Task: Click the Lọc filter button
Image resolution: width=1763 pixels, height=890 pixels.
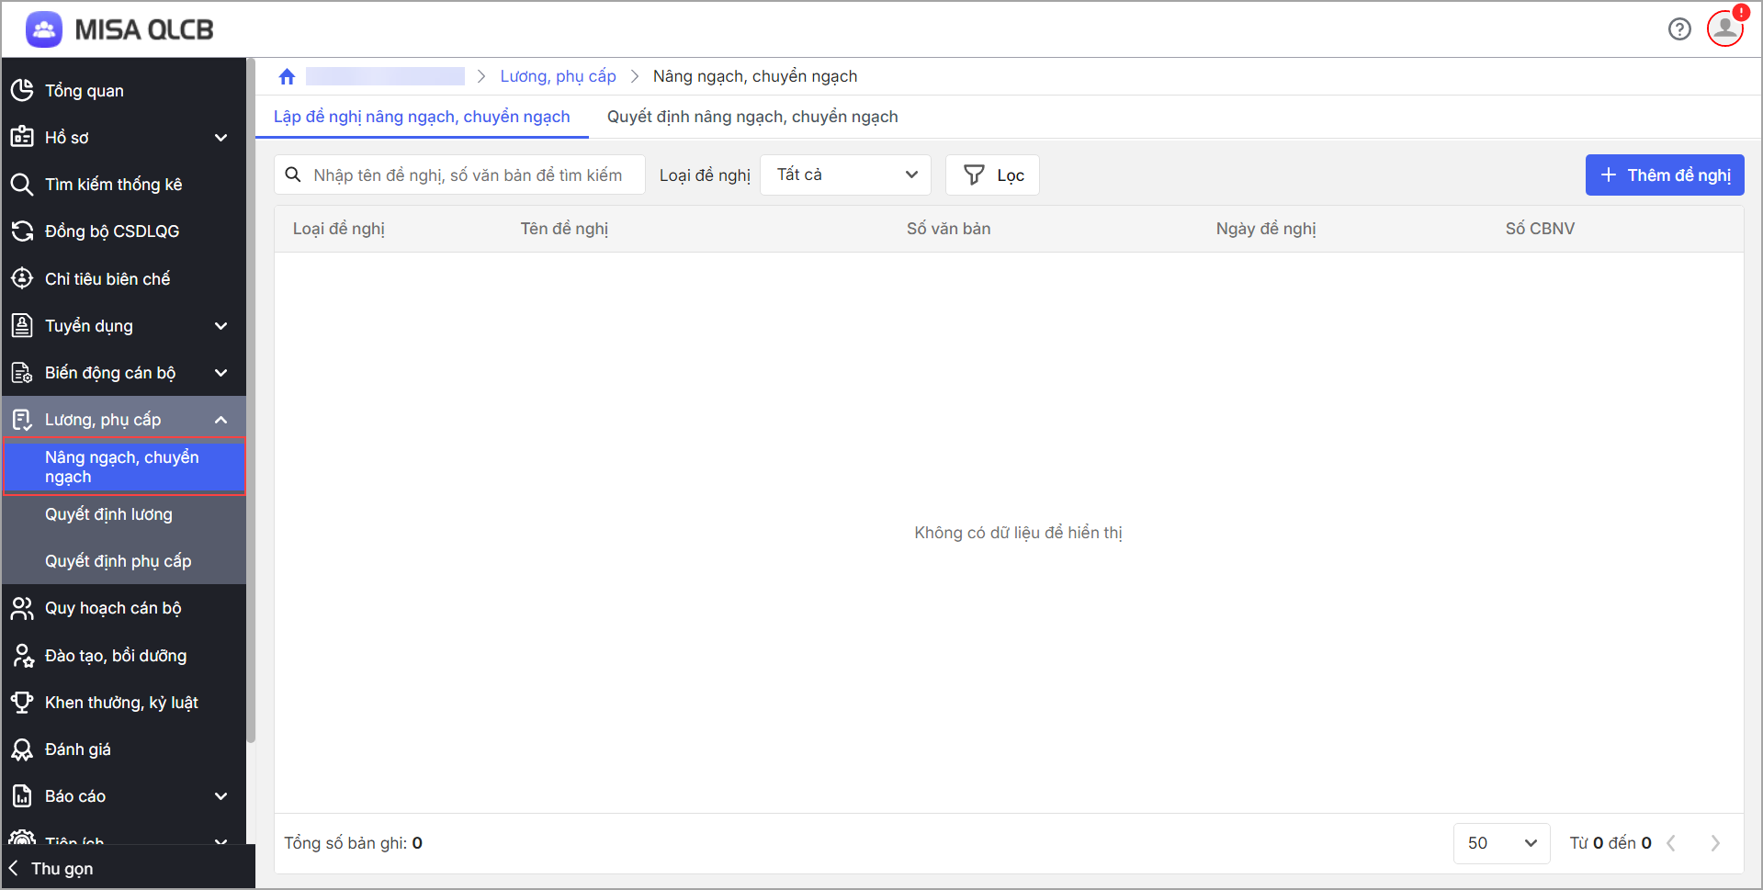Action: click(x=992, y=175)
